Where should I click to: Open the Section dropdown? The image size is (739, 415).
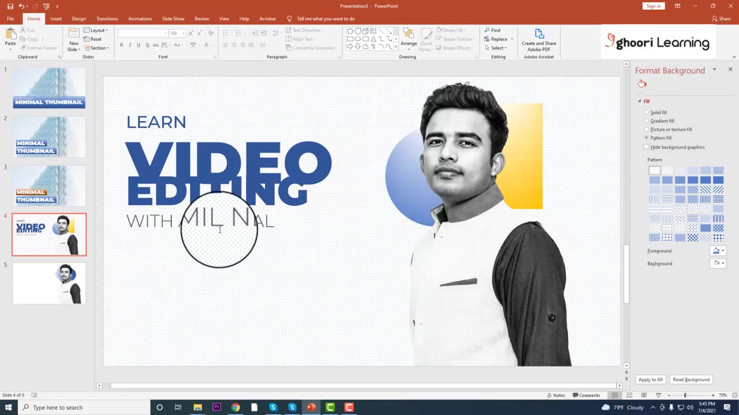(x=96, y=48)
